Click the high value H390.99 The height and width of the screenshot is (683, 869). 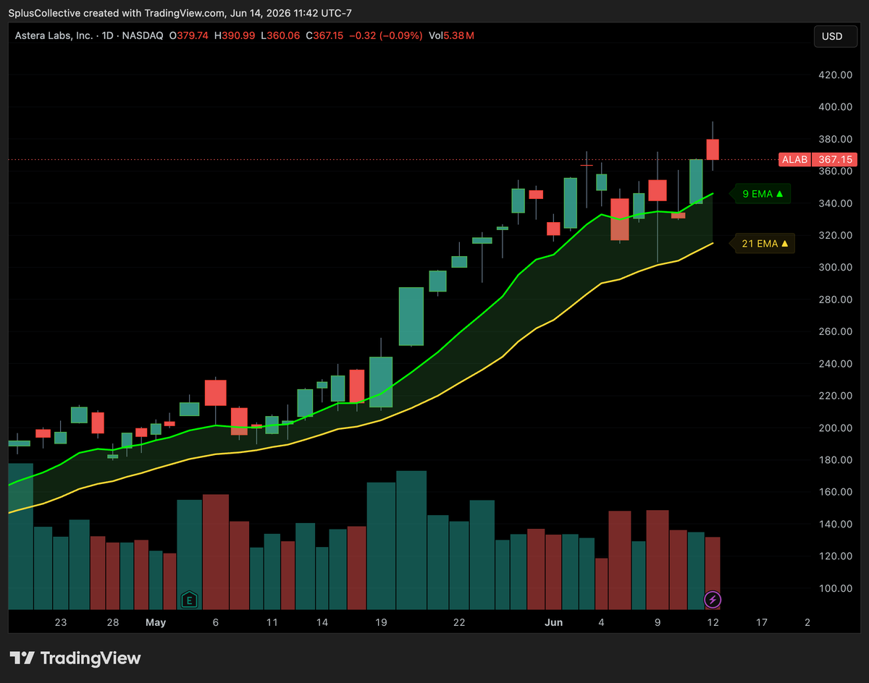tap(235, 35)
